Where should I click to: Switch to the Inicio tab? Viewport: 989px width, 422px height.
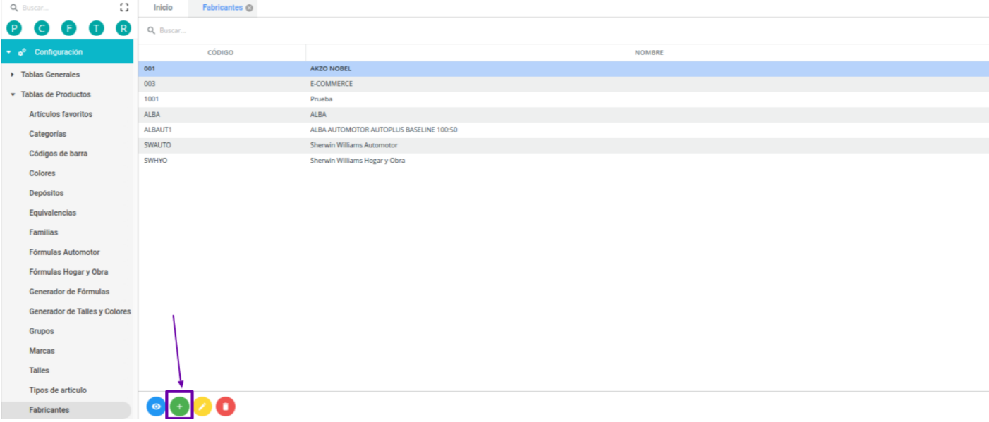[163, 8]
